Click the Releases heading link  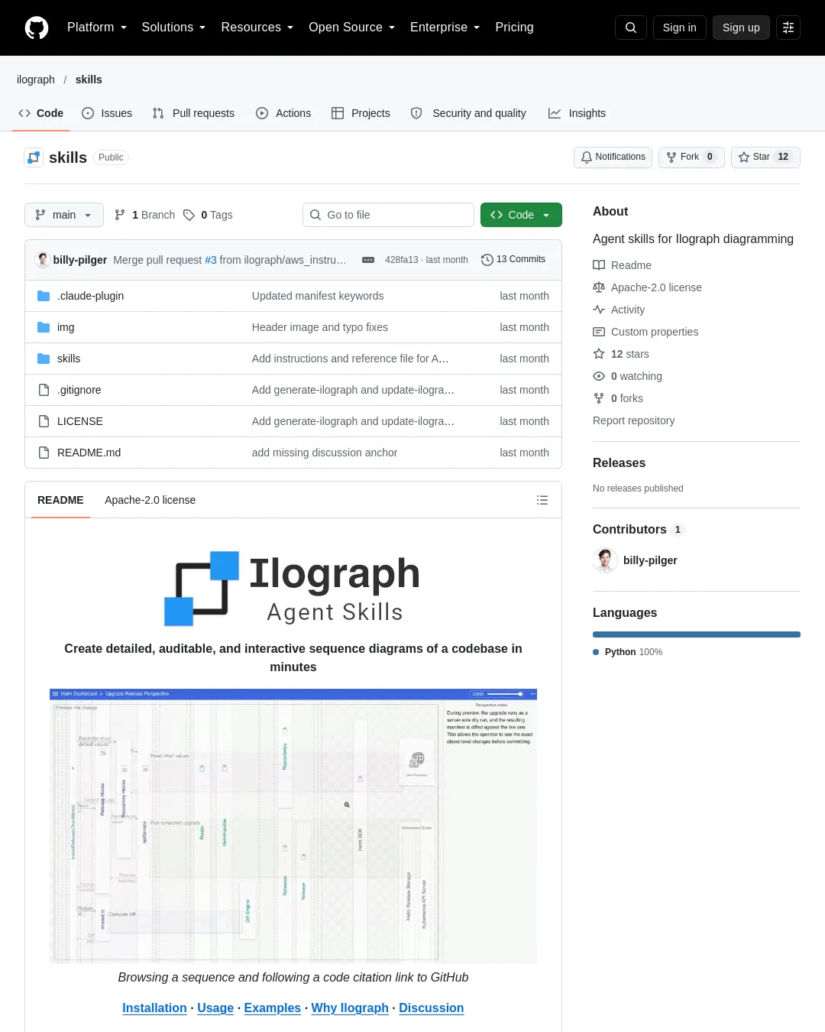tap(620, 463)
